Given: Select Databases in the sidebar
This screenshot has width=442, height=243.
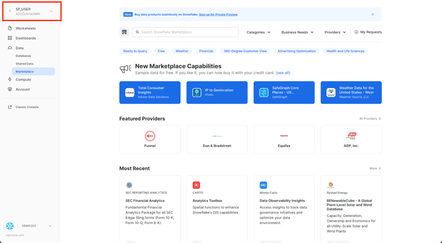Looking at the screenshot, I should pos(23,56).
